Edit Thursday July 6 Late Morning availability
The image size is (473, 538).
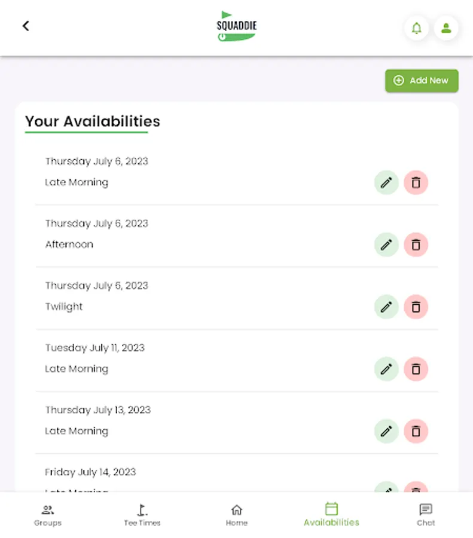click(386, 182)
